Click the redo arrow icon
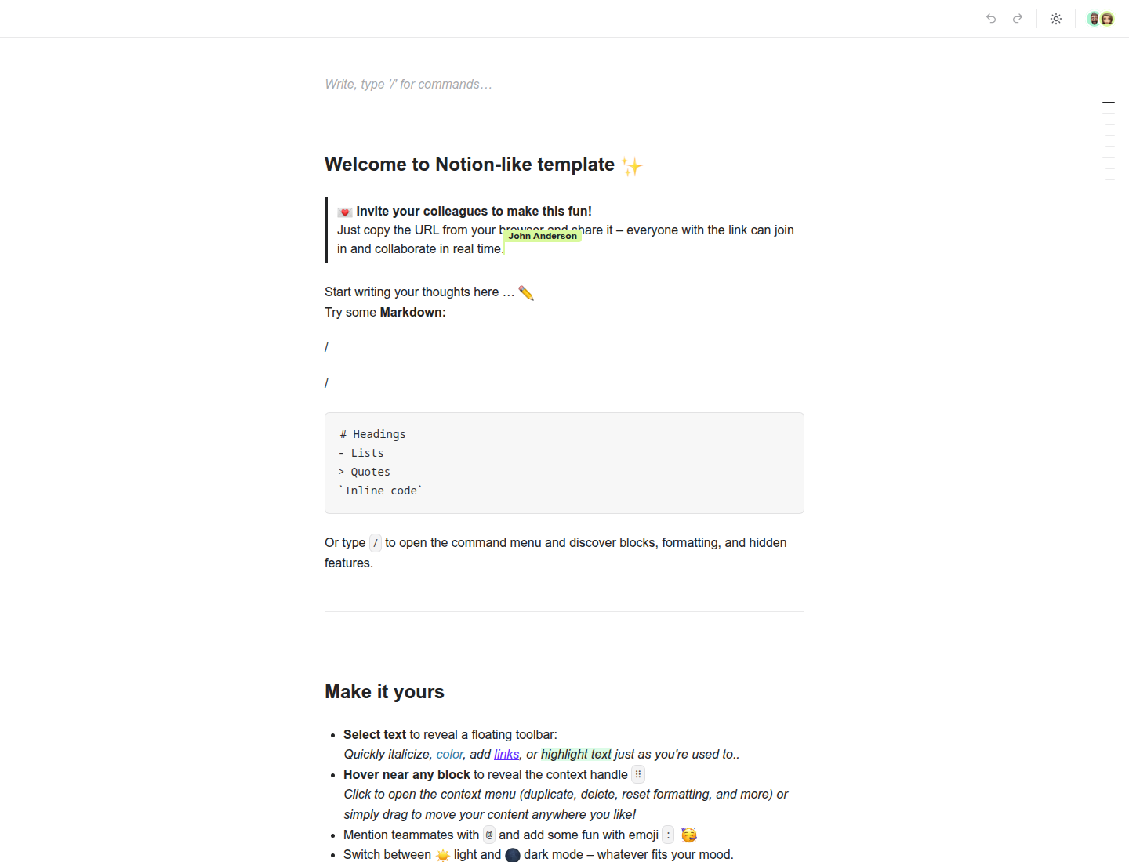Viewport: 1129px width, 862px height. click(1018, 19)
